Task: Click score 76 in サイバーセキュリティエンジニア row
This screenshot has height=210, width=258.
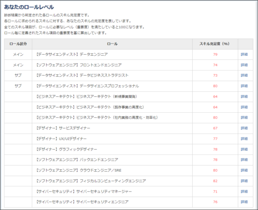Action: (215, 202)
